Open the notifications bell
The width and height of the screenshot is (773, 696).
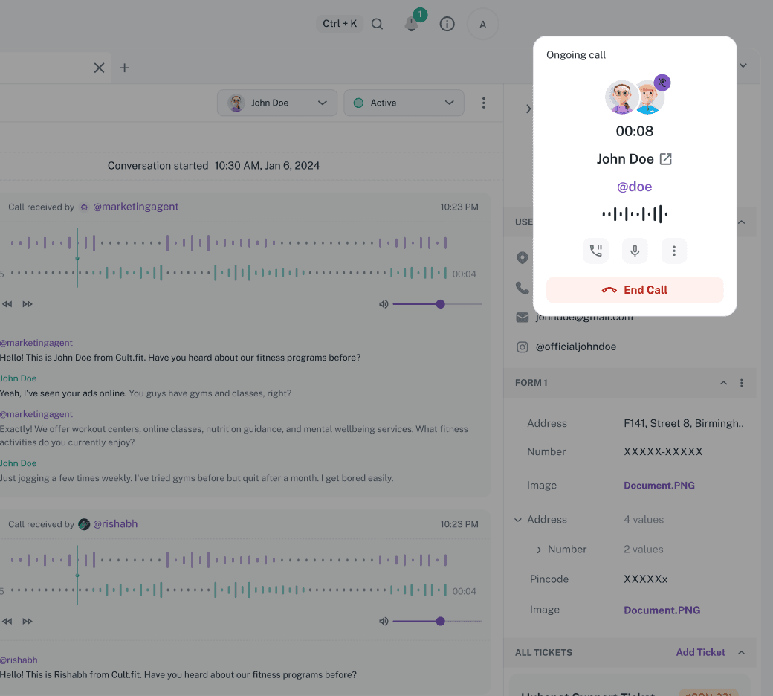coord(412,24)
